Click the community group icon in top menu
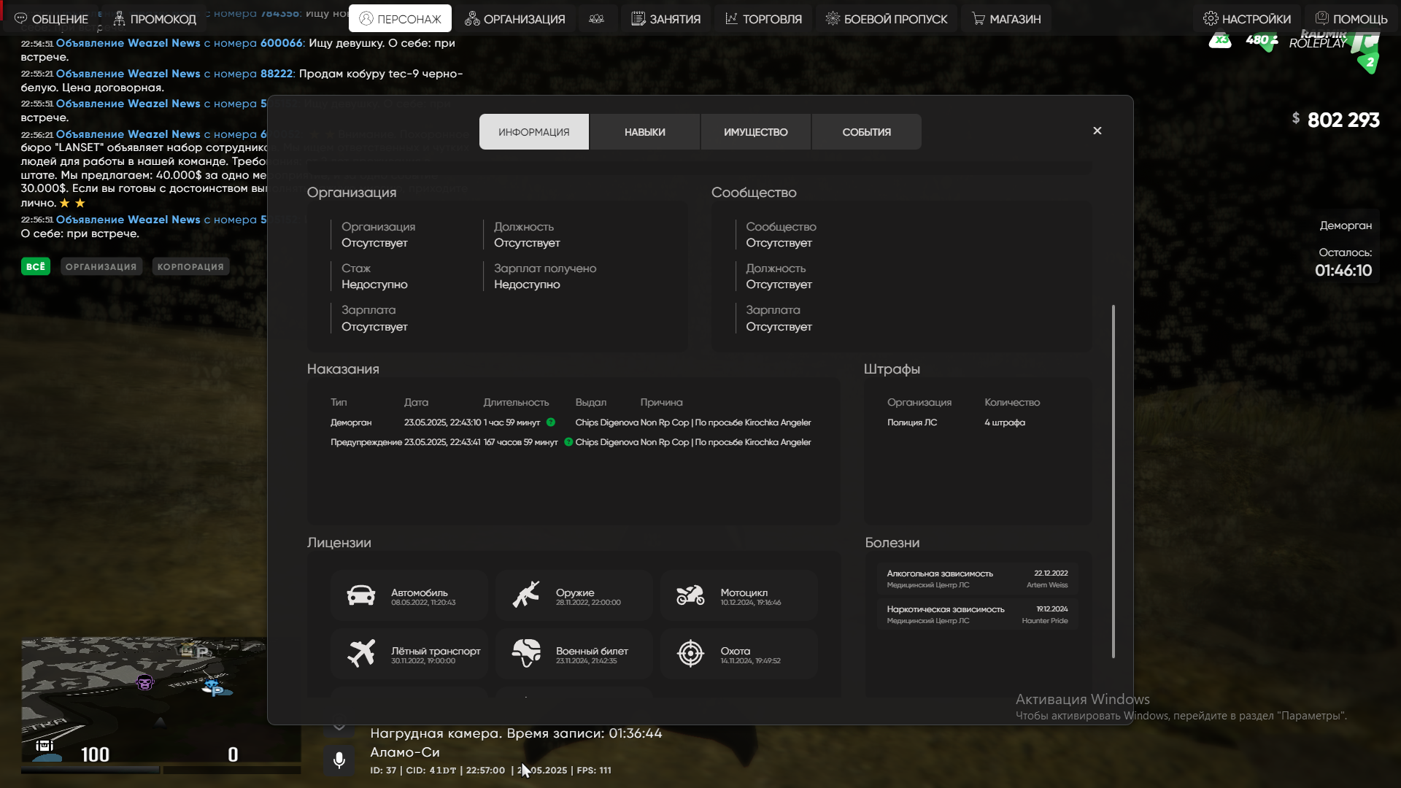Screen dimensions: 1401x788 597,19
